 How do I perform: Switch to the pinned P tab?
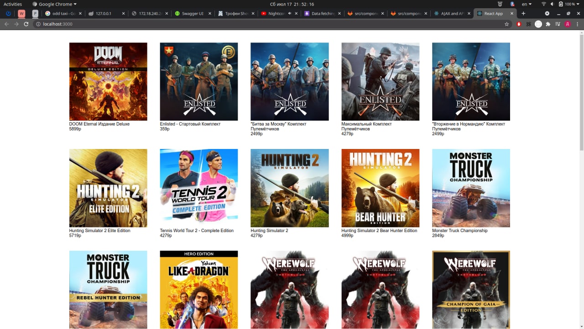coord(35,13)
